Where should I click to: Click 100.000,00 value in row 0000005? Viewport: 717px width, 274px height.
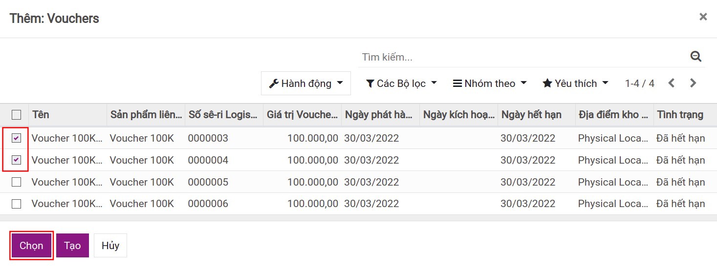point(313,182)
